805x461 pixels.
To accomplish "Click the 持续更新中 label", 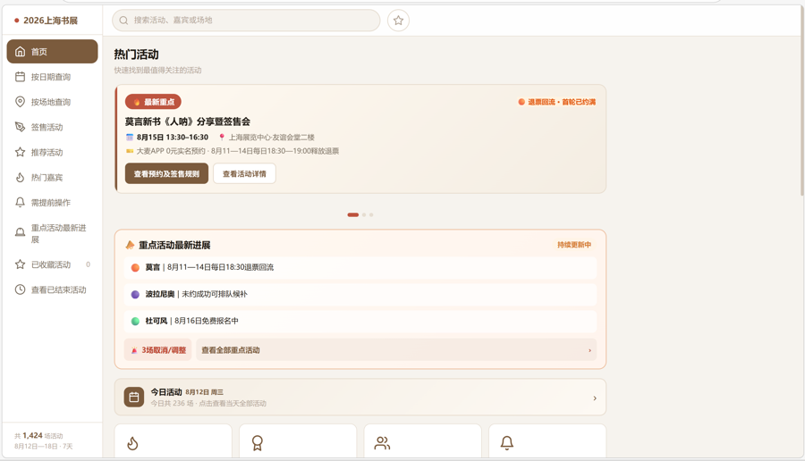I will (x=574, y=245).
